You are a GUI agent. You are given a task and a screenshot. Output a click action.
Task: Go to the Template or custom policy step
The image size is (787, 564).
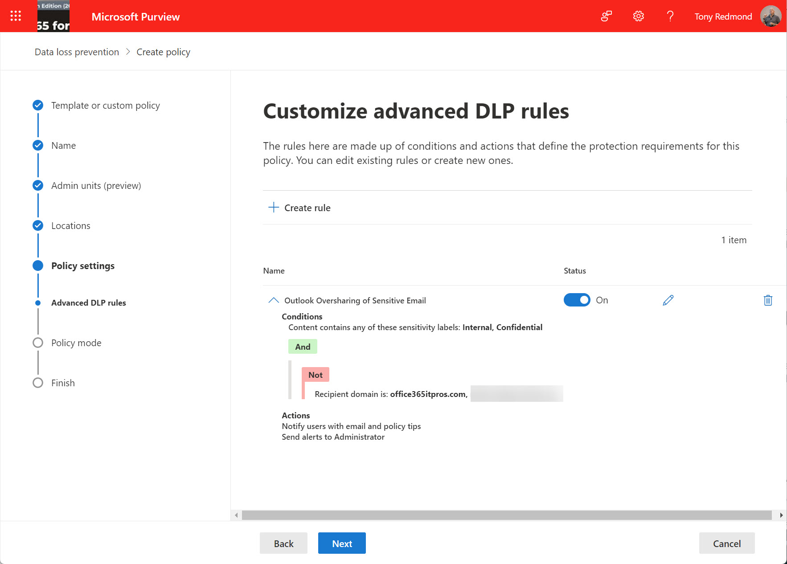pyautogui.click(x=105, y=106)
